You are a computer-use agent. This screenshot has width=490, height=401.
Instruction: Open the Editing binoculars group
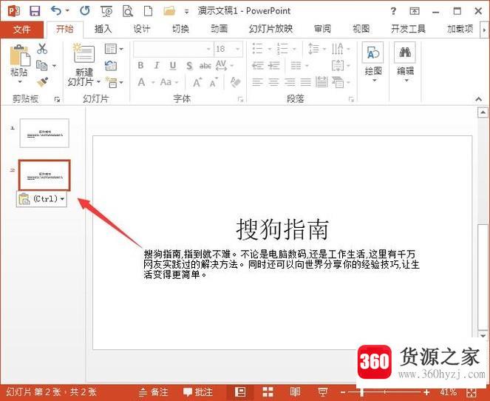coord(405,61)
